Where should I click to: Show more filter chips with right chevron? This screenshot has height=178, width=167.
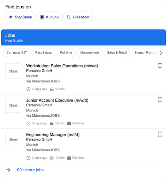click(x=161, y=53)
